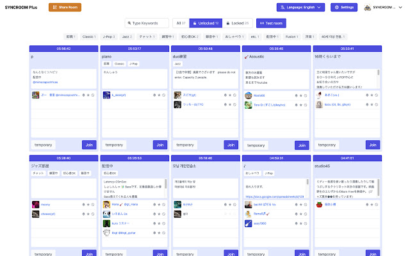The height and width of the screenshot is (256, 410).
Task: Click the round block icon beside k_skisk(pf)
Action: click(x=164, y=95)
